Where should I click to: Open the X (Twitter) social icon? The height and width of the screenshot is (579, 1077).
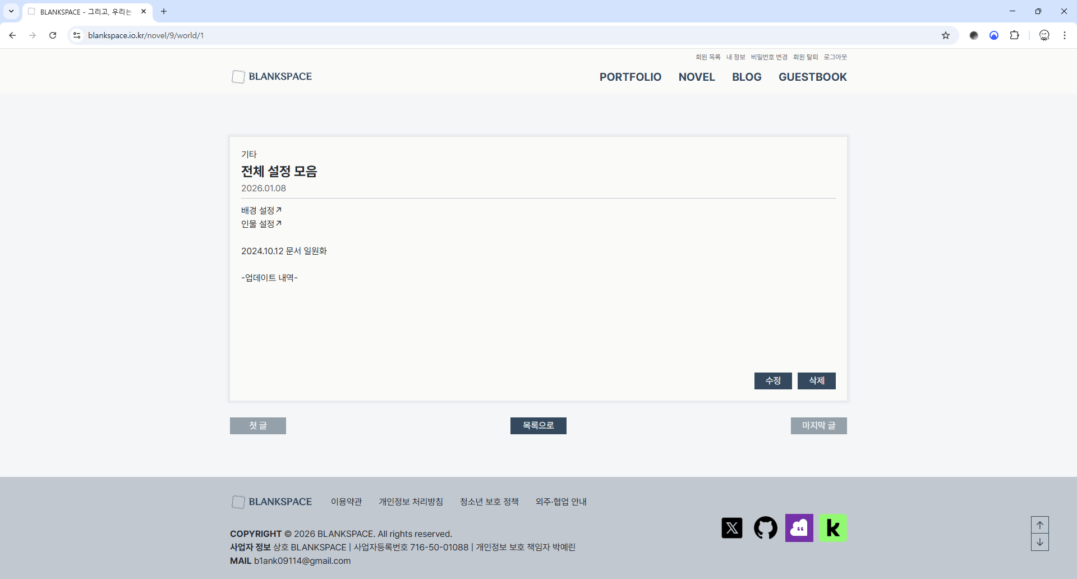[x=731, y=528]
